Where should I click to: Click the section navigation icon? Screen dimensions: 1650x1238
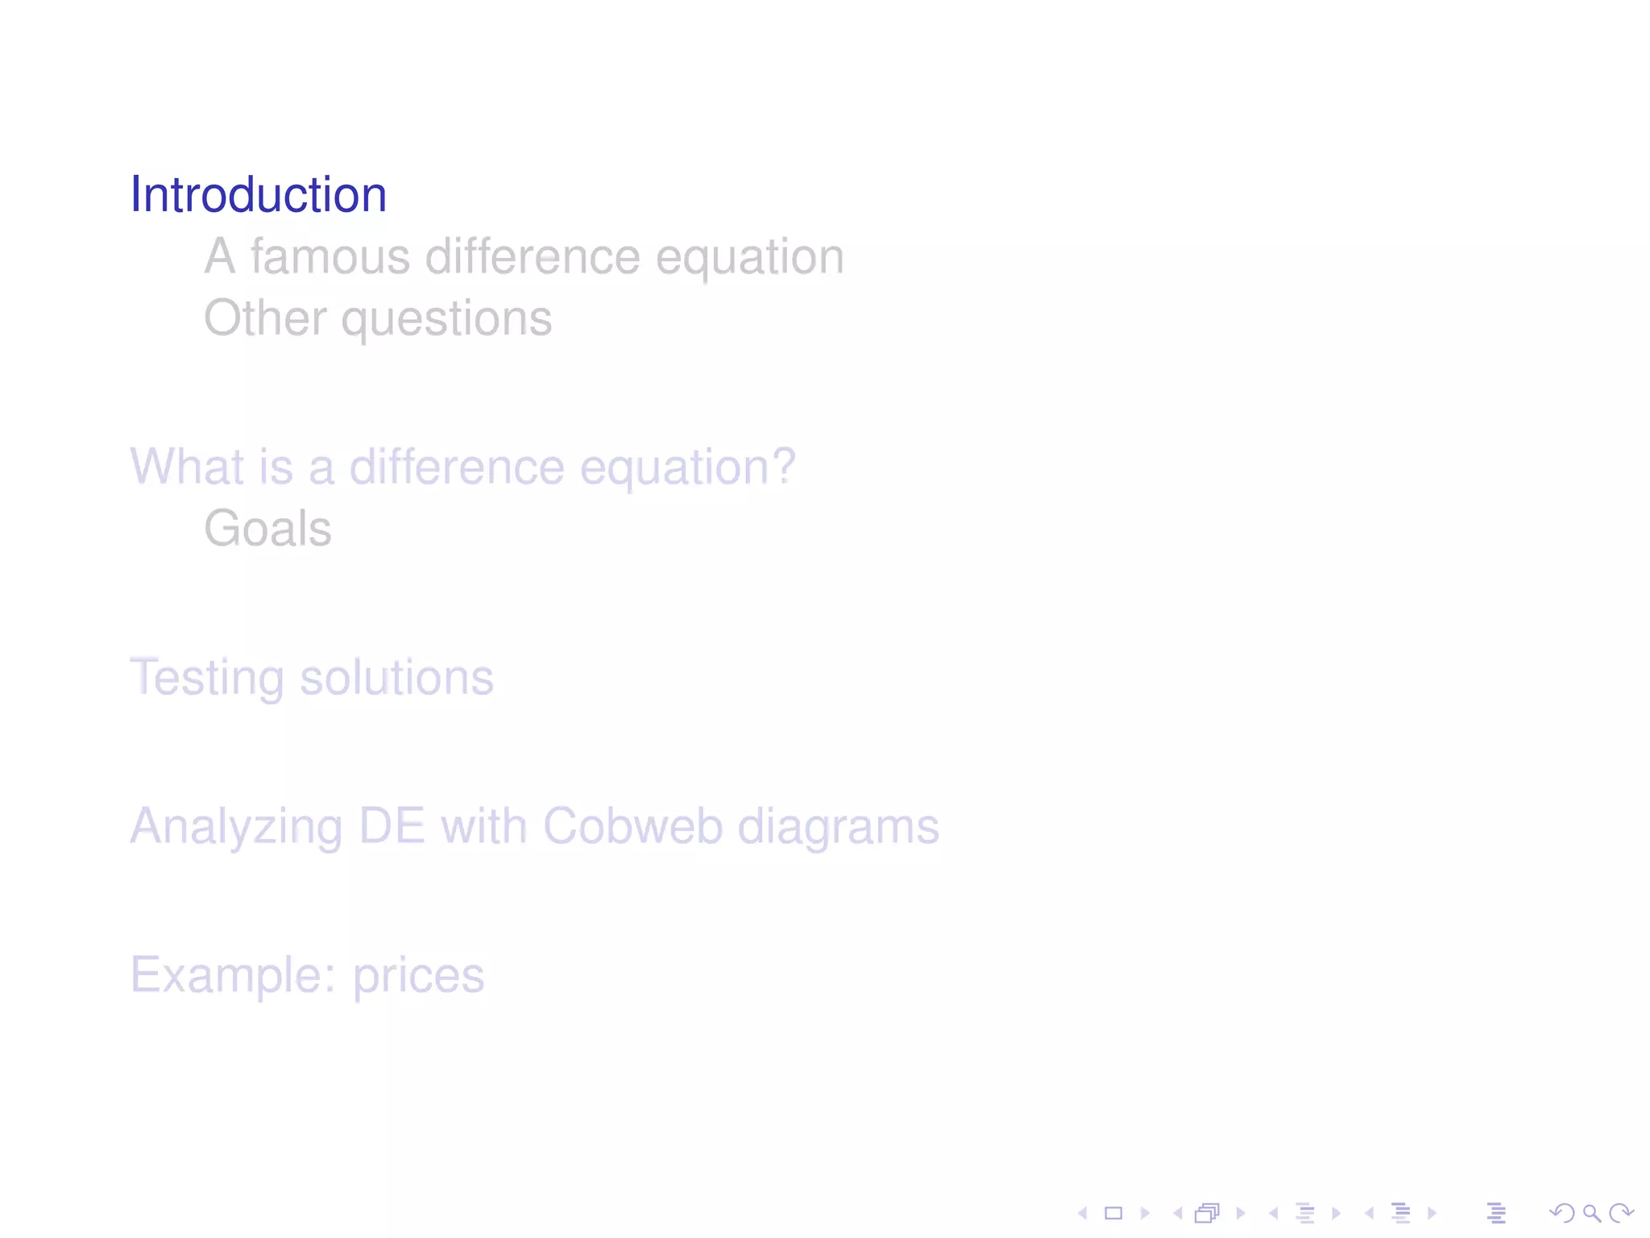(x=1401, y=1212)
